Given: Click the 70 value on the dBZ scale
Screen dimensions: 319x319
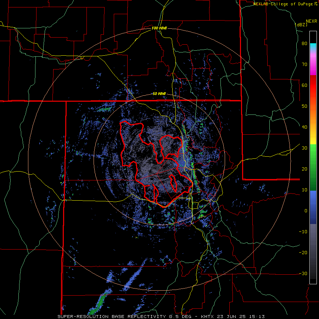Looking at the screenshot, I should pos(304,65).
